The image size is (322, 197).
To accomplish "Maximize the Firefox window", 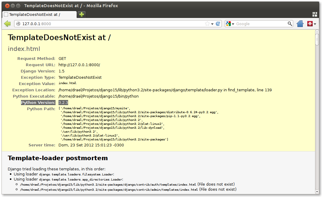I will (x=18, y=6).
